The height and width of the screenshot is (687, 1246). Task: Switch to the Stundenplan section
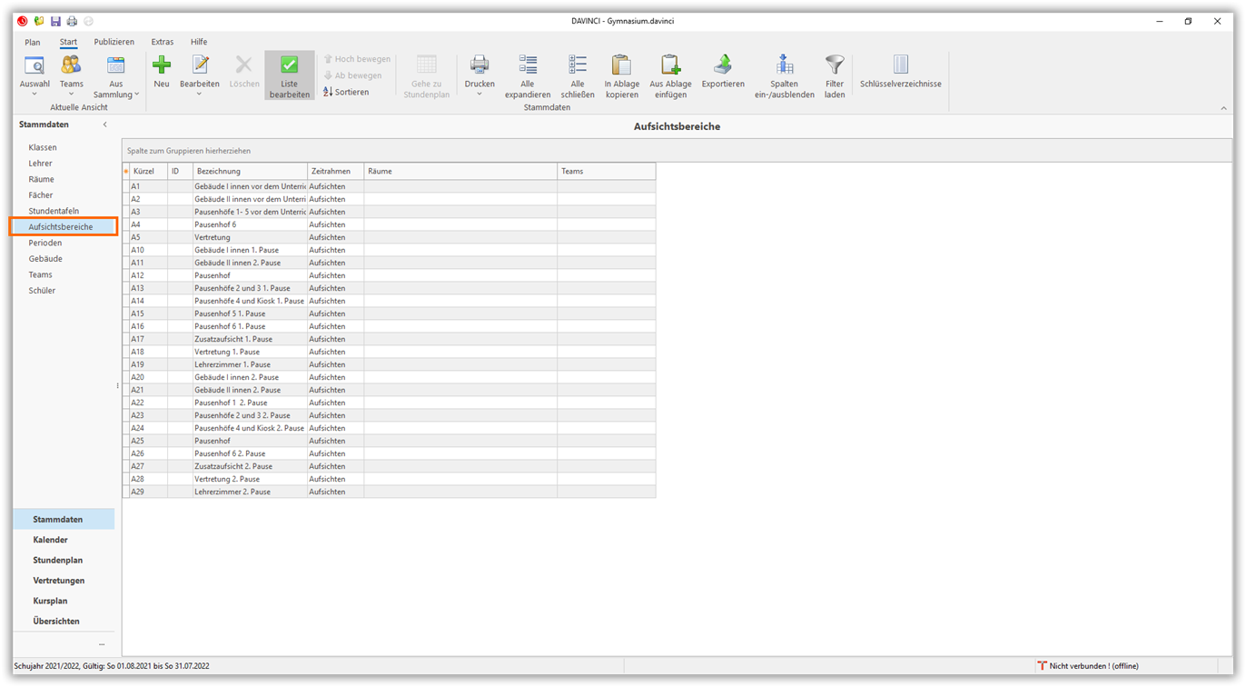coord(58,560)
